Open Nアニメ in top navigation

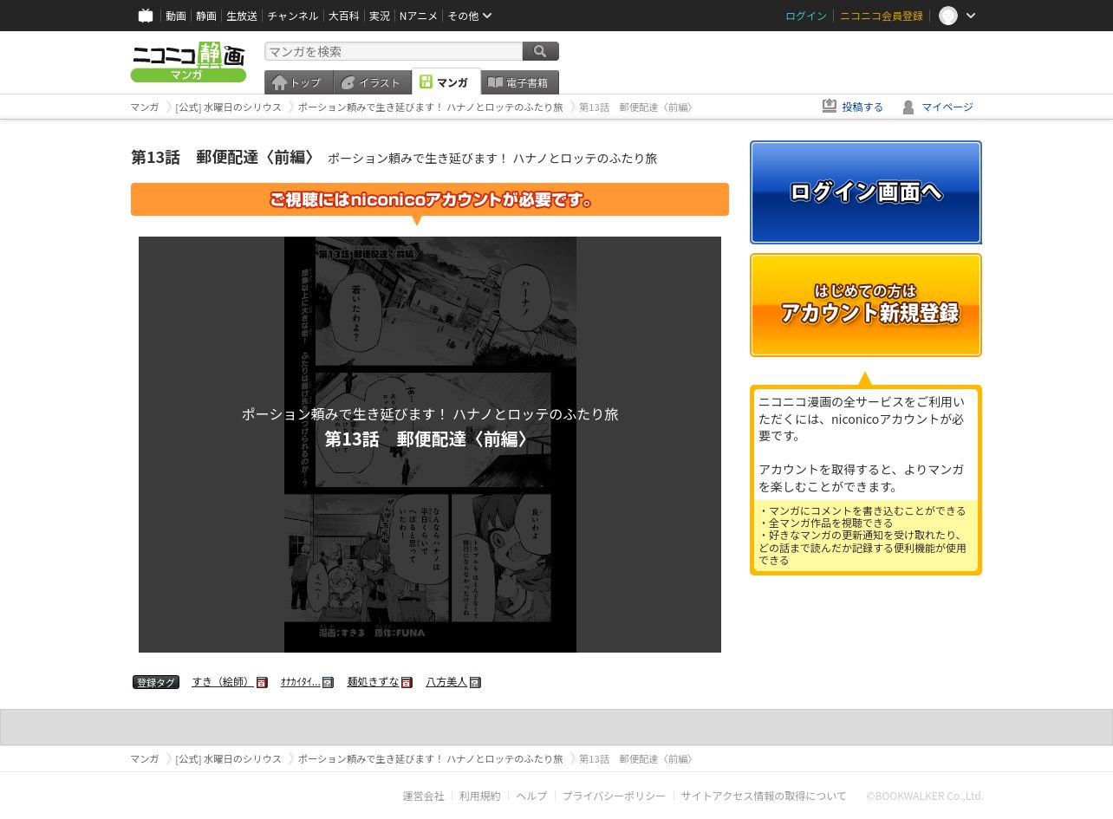point(419,16)
